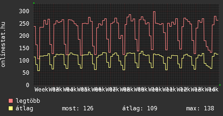Viewport: 223px width, 116px height.
Task: Click the red legtöbb legend swatch
Action: 11,101
